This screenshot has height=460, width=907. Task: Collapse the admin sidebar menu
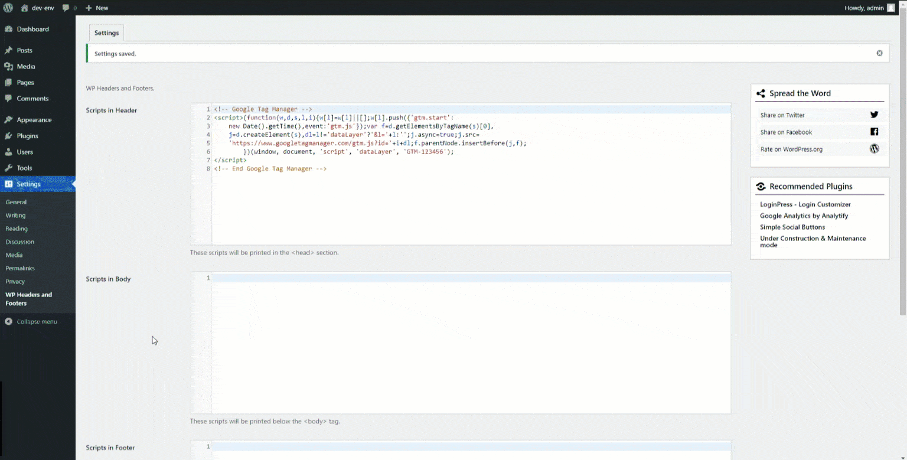32,321
